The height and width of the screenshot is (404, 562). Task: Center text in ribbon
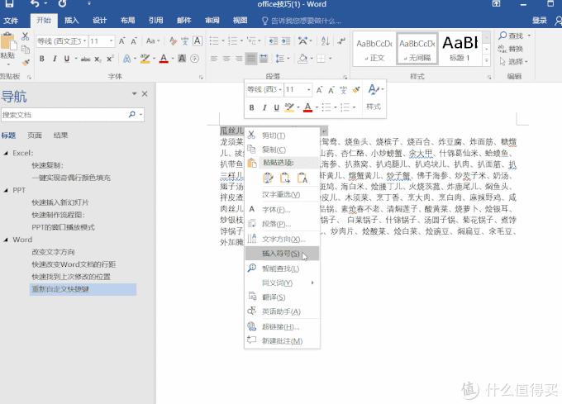pos(226,59)
